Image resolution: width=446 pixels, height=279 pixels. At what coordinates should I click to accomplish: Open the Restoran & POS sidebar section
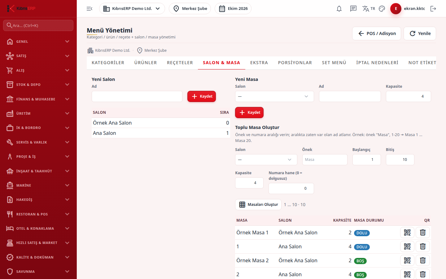[x=38, y=214]
